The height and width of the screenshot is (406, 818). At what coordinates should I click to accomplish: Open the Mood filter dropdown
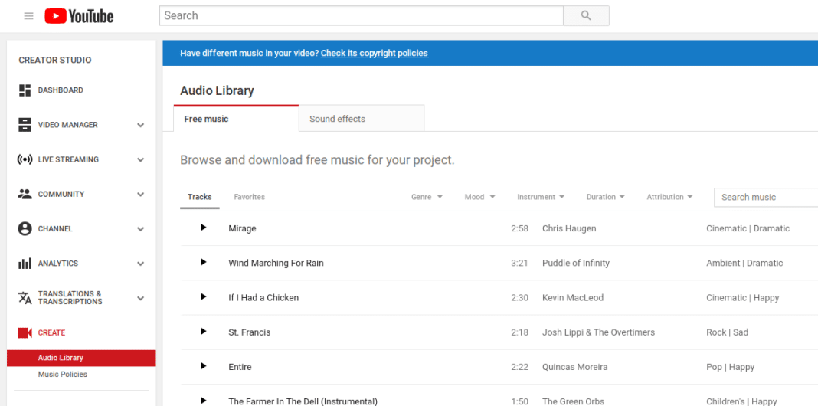pyautogui.click(x=479, y=197)
